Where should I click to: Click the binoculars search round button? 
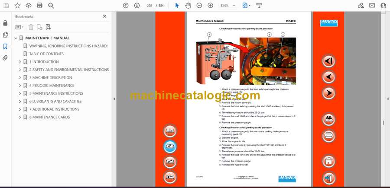328,119
